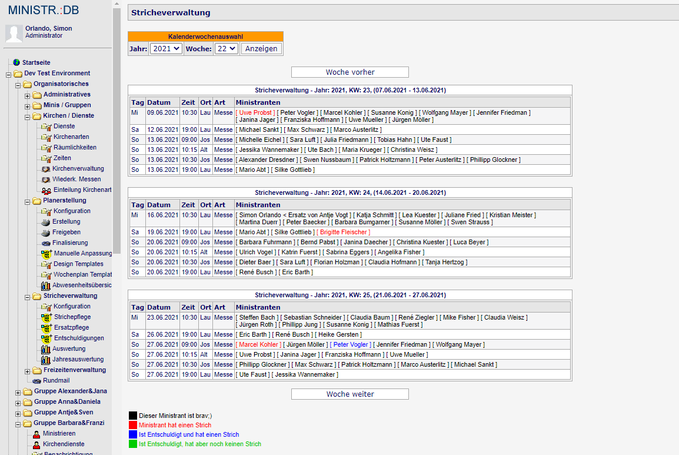
Task: Click the Finalisierung icon
Action: pos(45,243)
